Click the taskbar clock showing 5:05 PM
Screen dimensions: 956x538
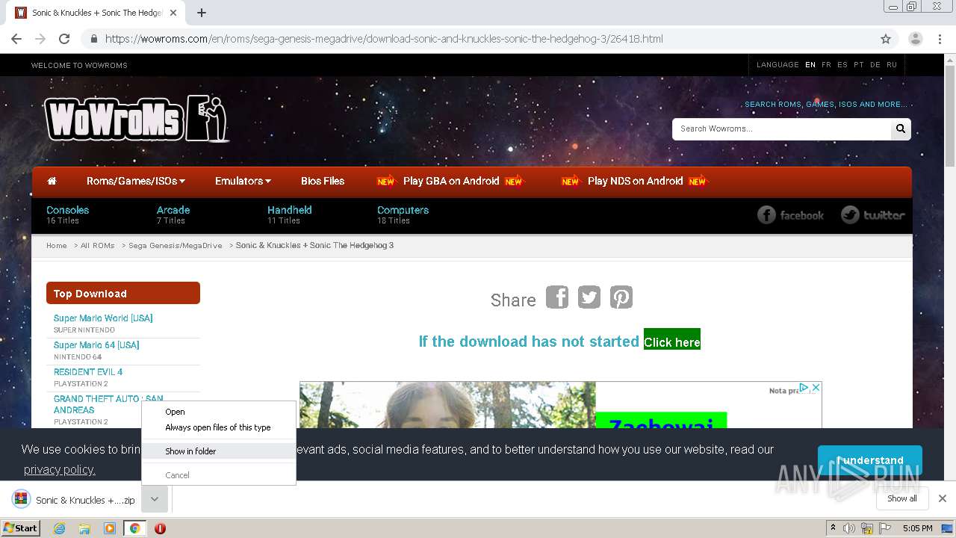(917, 528)
